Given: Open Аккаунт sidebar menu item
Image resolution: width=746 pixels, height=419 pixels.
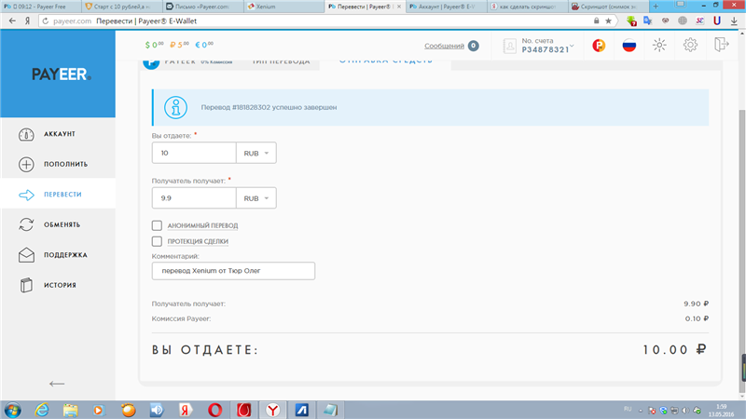Looking at the screenshot, I should pyautogui.click(x=58, y=134).
